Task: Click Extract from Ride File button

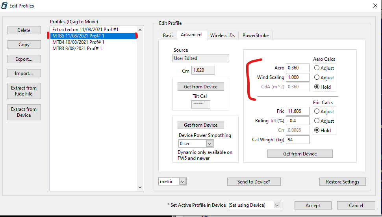Action: 24,91
